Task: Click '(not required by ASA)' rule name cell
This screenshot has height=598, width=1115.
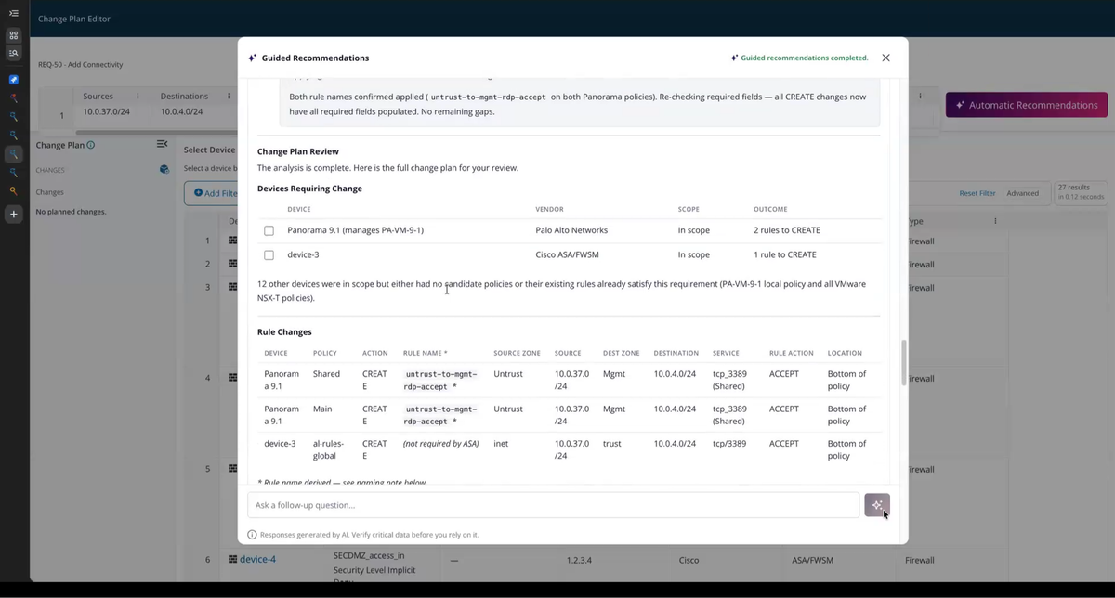Action: [440, 444]
